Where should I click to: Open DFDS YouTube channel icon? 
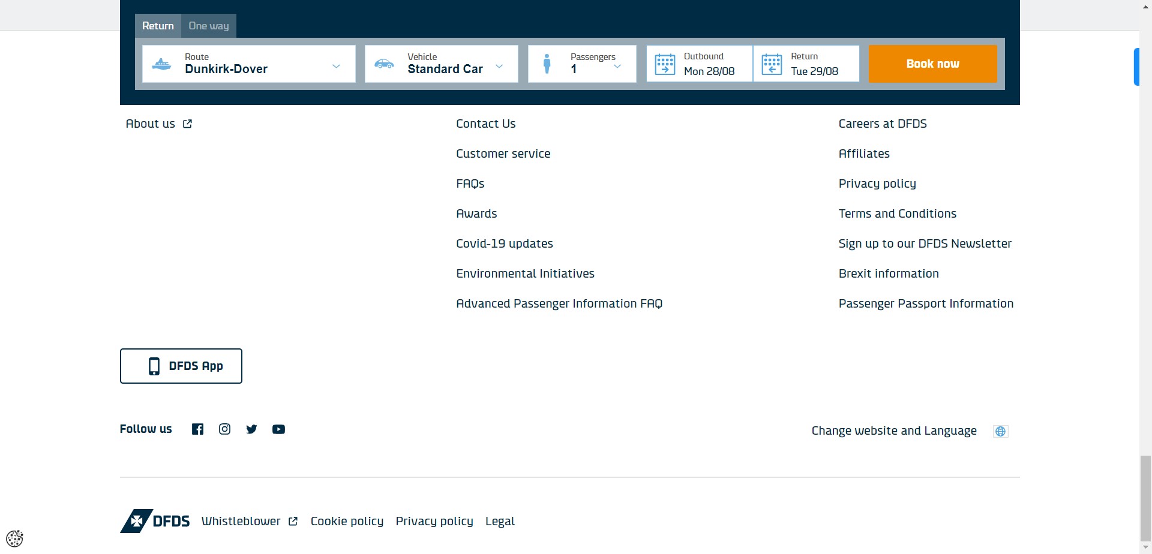[278, 429]
